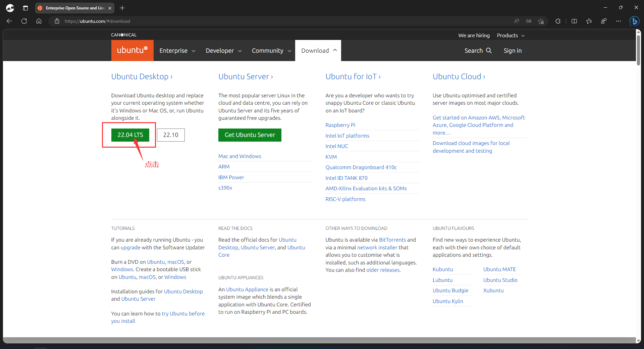Viewport: 644px width, 349px height.
Task: Open the Ubuntu Desktop heading link
Action: pos(142,77)
